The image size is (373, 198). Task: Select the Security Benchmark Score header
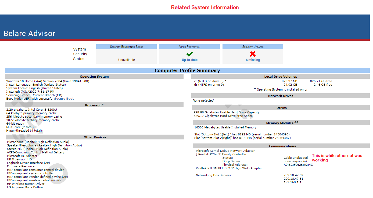[x=126, y=47]
